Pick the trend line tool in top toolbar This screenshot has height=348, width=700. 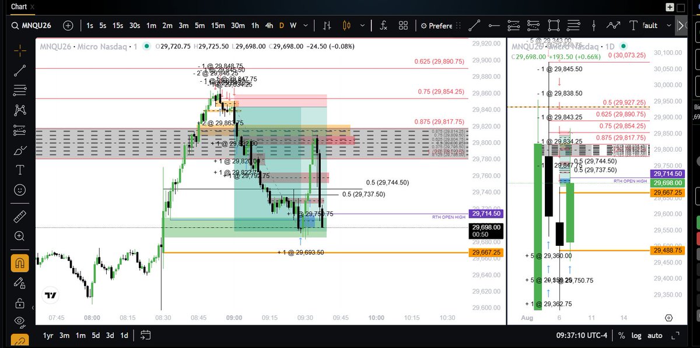474,25
